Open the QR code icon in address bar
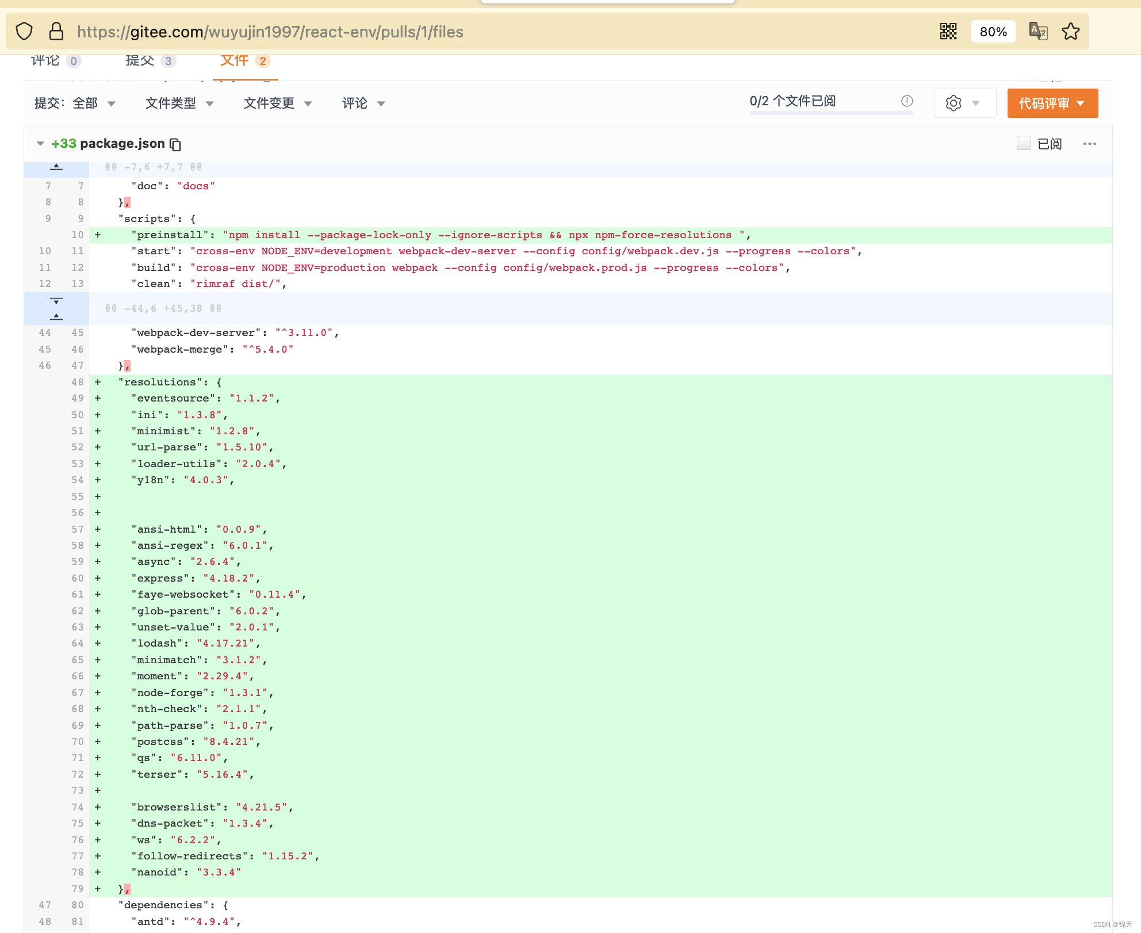The height and width of the screenshot is (933, 1141). click(x=948, y=32)
